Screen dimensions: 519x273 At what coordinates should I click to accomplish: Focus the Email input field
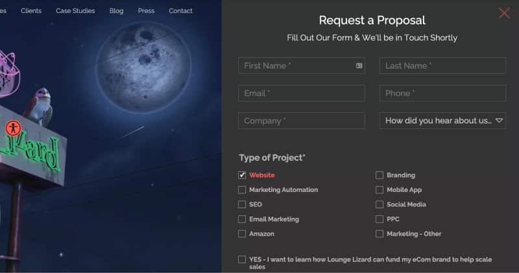[302, 93]
